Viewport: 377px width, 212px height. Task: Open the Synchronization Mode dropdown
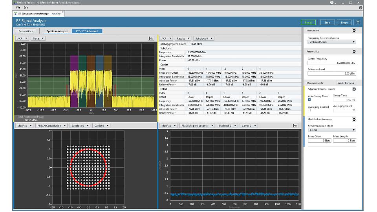pos(331,130)
